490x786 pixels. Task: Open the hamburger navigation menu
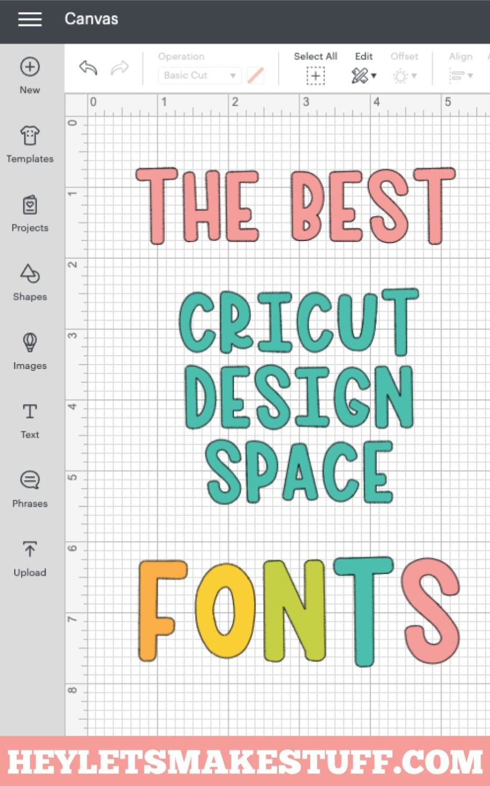[30, 19]
